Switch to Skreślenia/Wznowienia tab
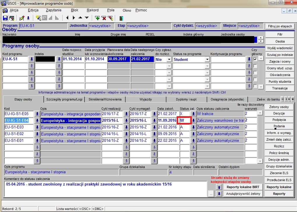The image size is (297, 212). tap(105, 99)
